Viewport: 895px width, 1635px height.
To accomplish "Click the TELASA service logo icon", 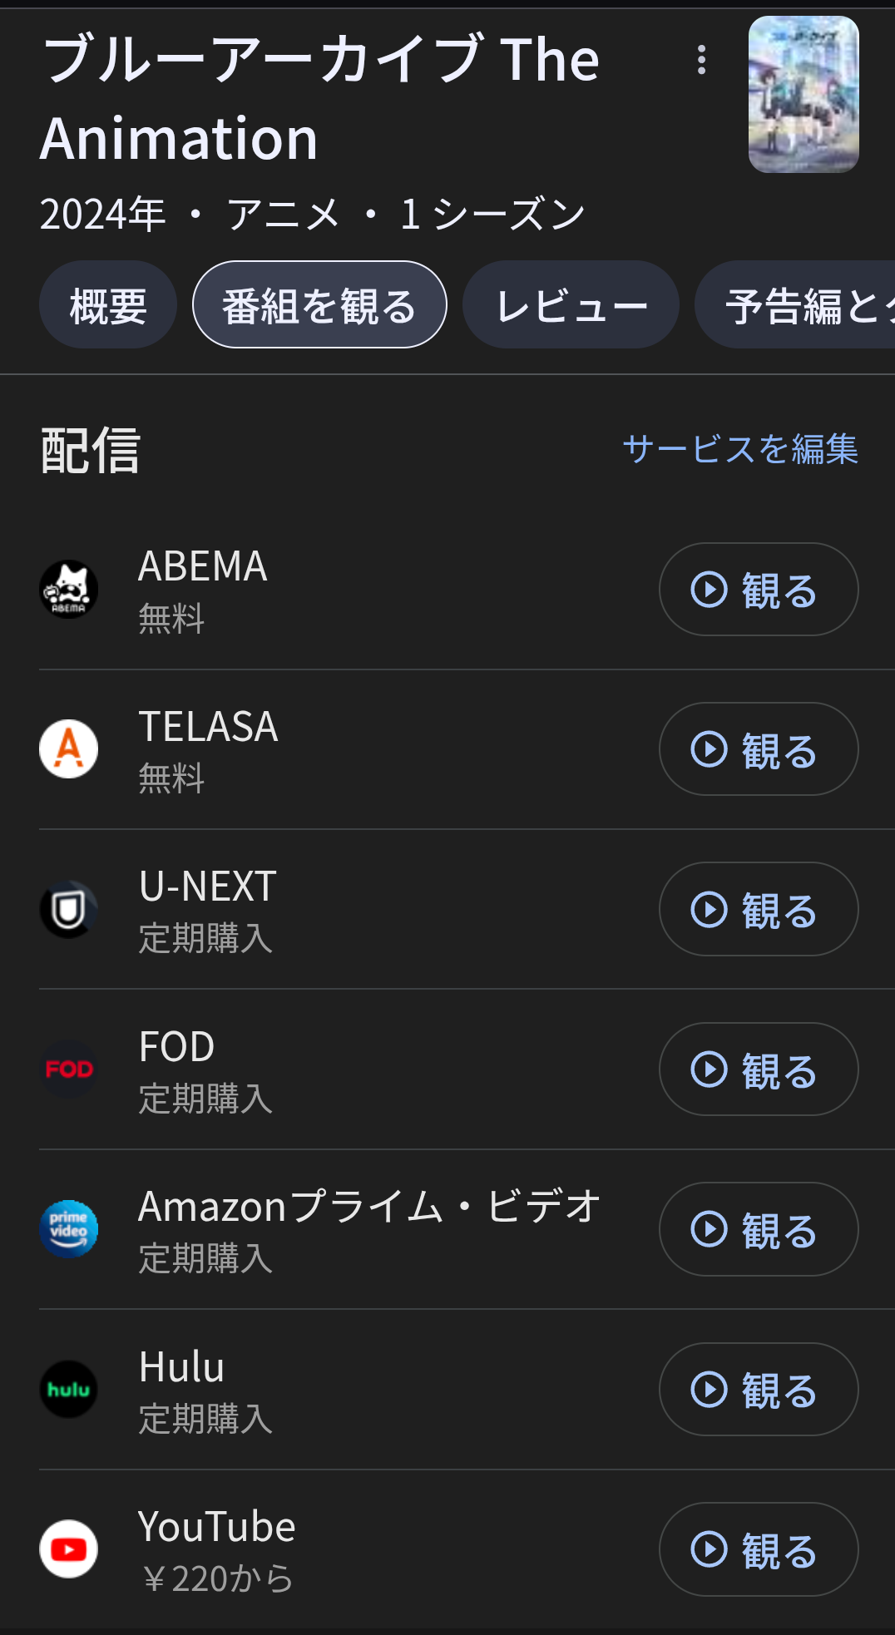I will point(69,748).
